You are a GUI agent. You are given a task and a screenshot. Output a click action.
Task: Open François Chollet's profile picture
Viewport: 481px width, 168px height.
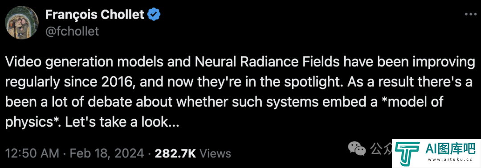[21, 23]
